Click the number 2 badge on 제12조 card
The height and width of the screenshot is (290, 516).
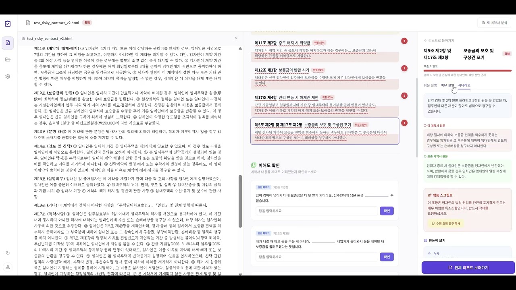404,68
